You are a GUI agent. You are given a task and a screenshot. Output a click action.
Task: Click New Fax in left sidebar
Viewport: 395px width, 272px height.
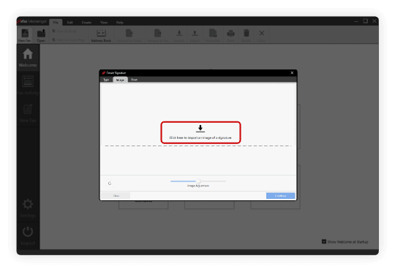(28, 113)
